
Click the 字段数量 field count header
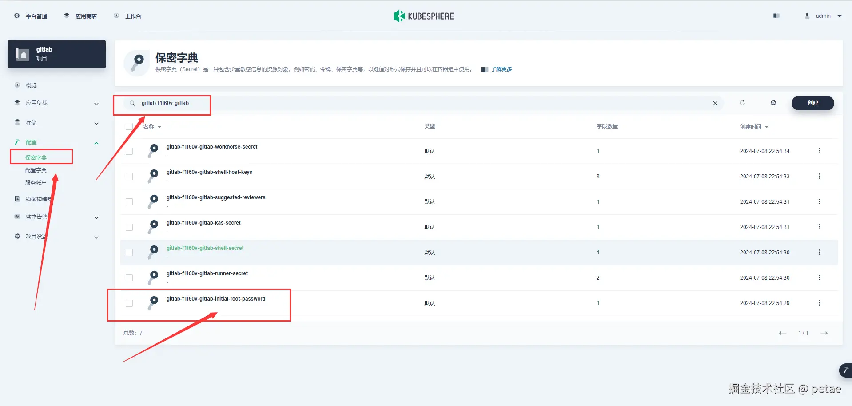click(607, 126)
